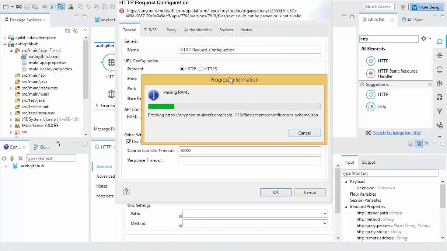Screen dimensions: 447x251
Task: Open the Anypoint Exchange toolbar icon
Action: pos(19,7)
